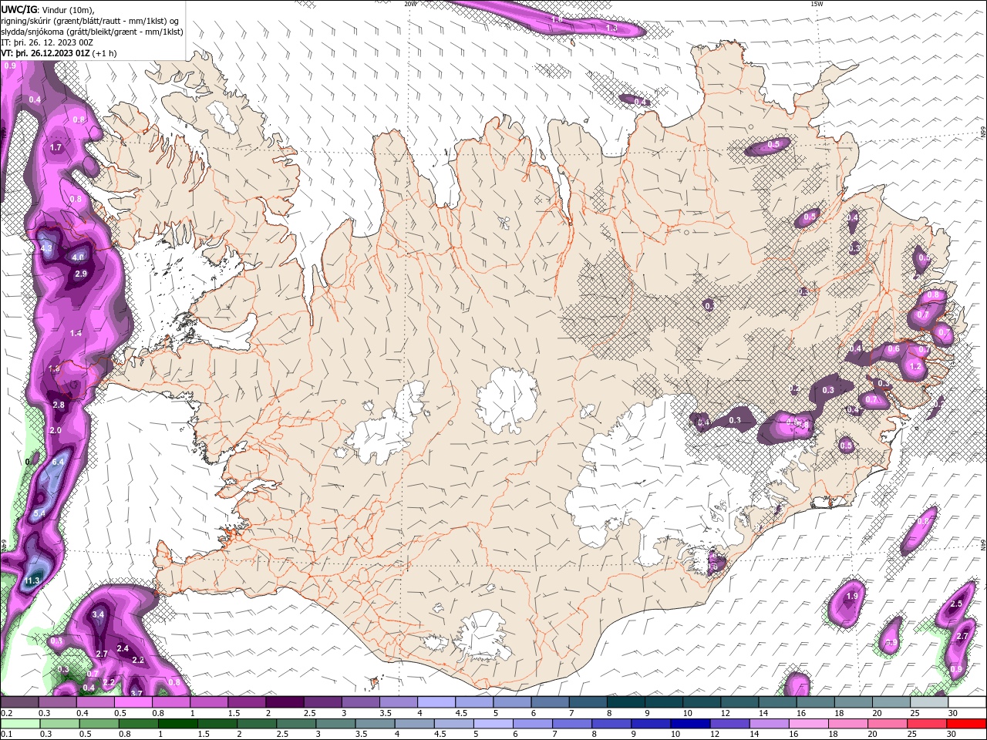
Task: Click the dark purple 2 swatch in upper legend
Action: click(x=284, y=702)
